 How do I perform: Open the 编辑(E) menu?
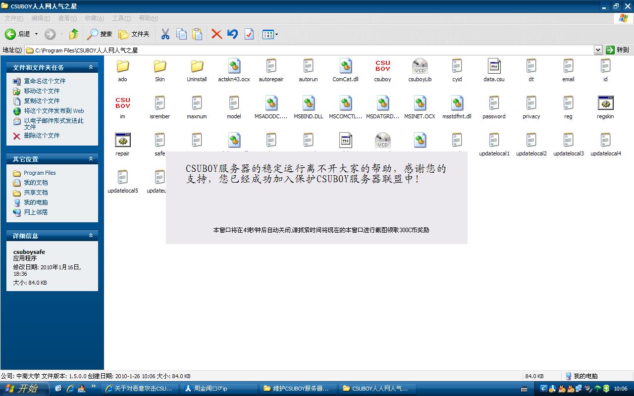coord(41,18)
